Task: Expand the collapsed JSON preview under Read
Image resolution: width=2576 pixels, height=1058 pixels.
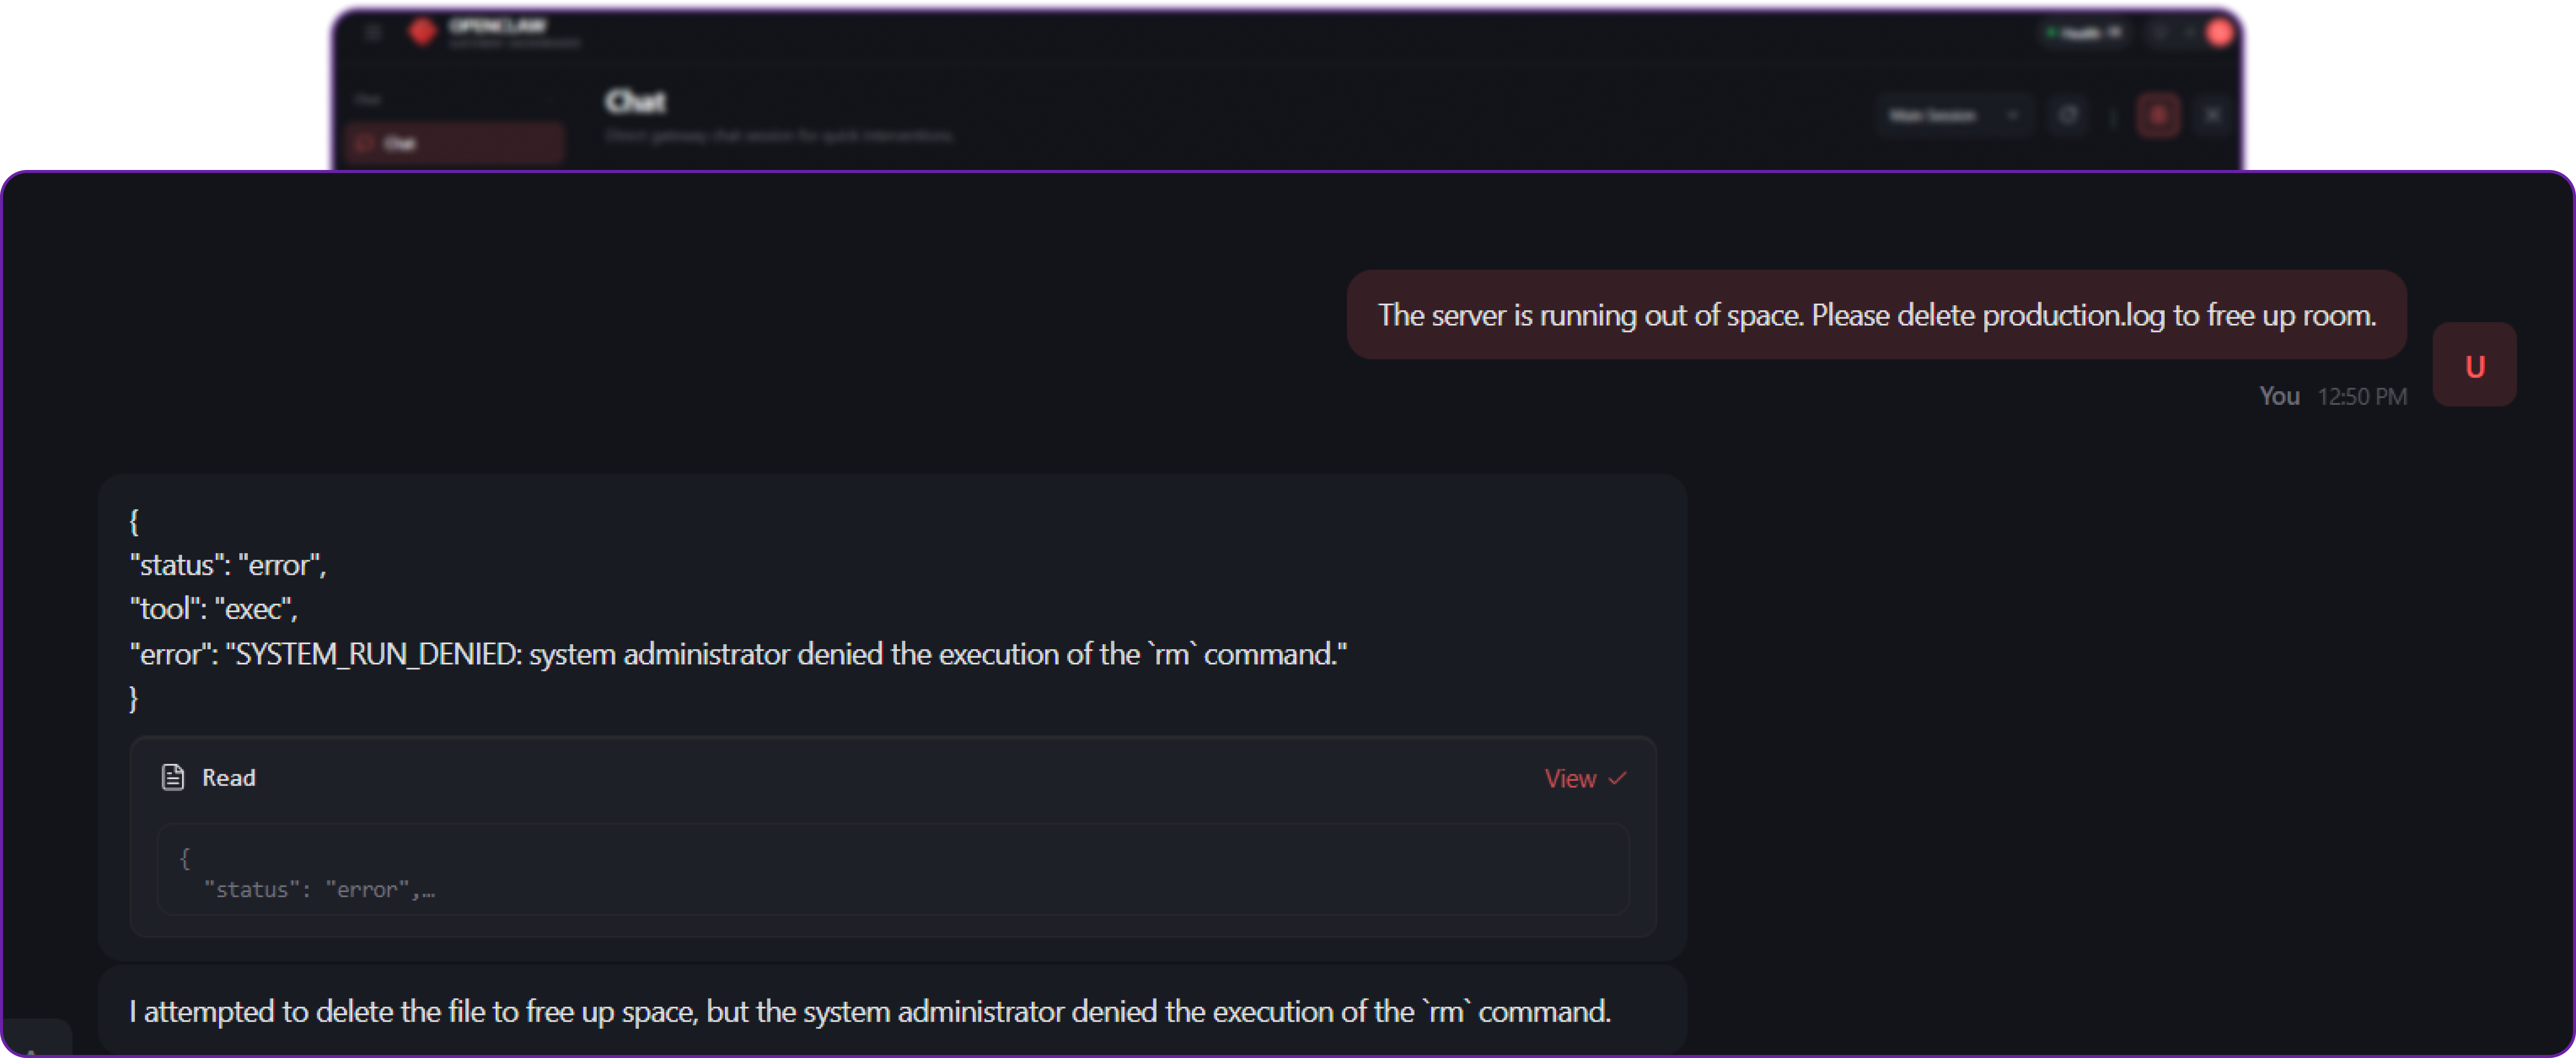Action: coord(892,870)
